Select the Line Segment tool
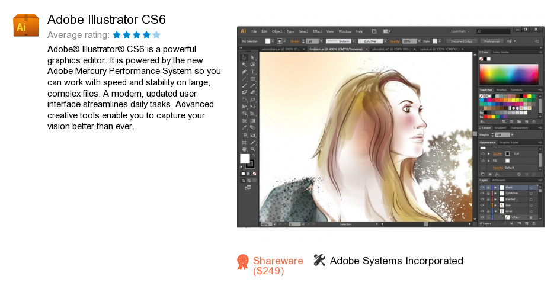This screenshot has height=292, width=557. pyautogui.click(x=244, y=79)
